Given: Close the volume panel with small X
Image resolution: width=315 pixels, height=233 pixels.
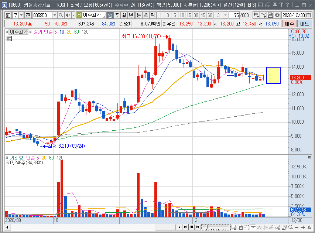Looking at the screenshot, I should coord(310,157).
